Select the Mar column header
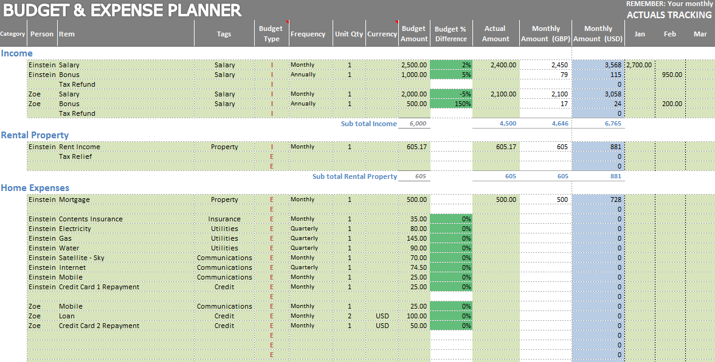 pos(700,34)
